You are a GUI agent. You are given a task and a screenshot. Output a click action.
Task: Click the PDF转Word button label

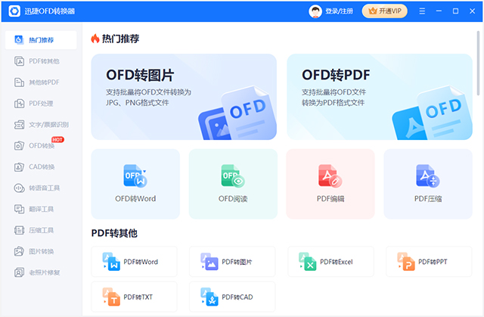[x=141, y=262]
